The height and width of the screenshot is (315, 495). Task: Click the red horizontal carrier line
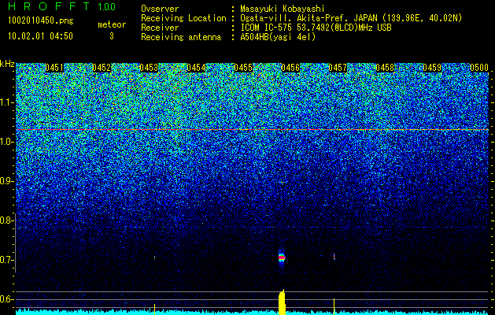pyautogui.click(x=253, y=129)
